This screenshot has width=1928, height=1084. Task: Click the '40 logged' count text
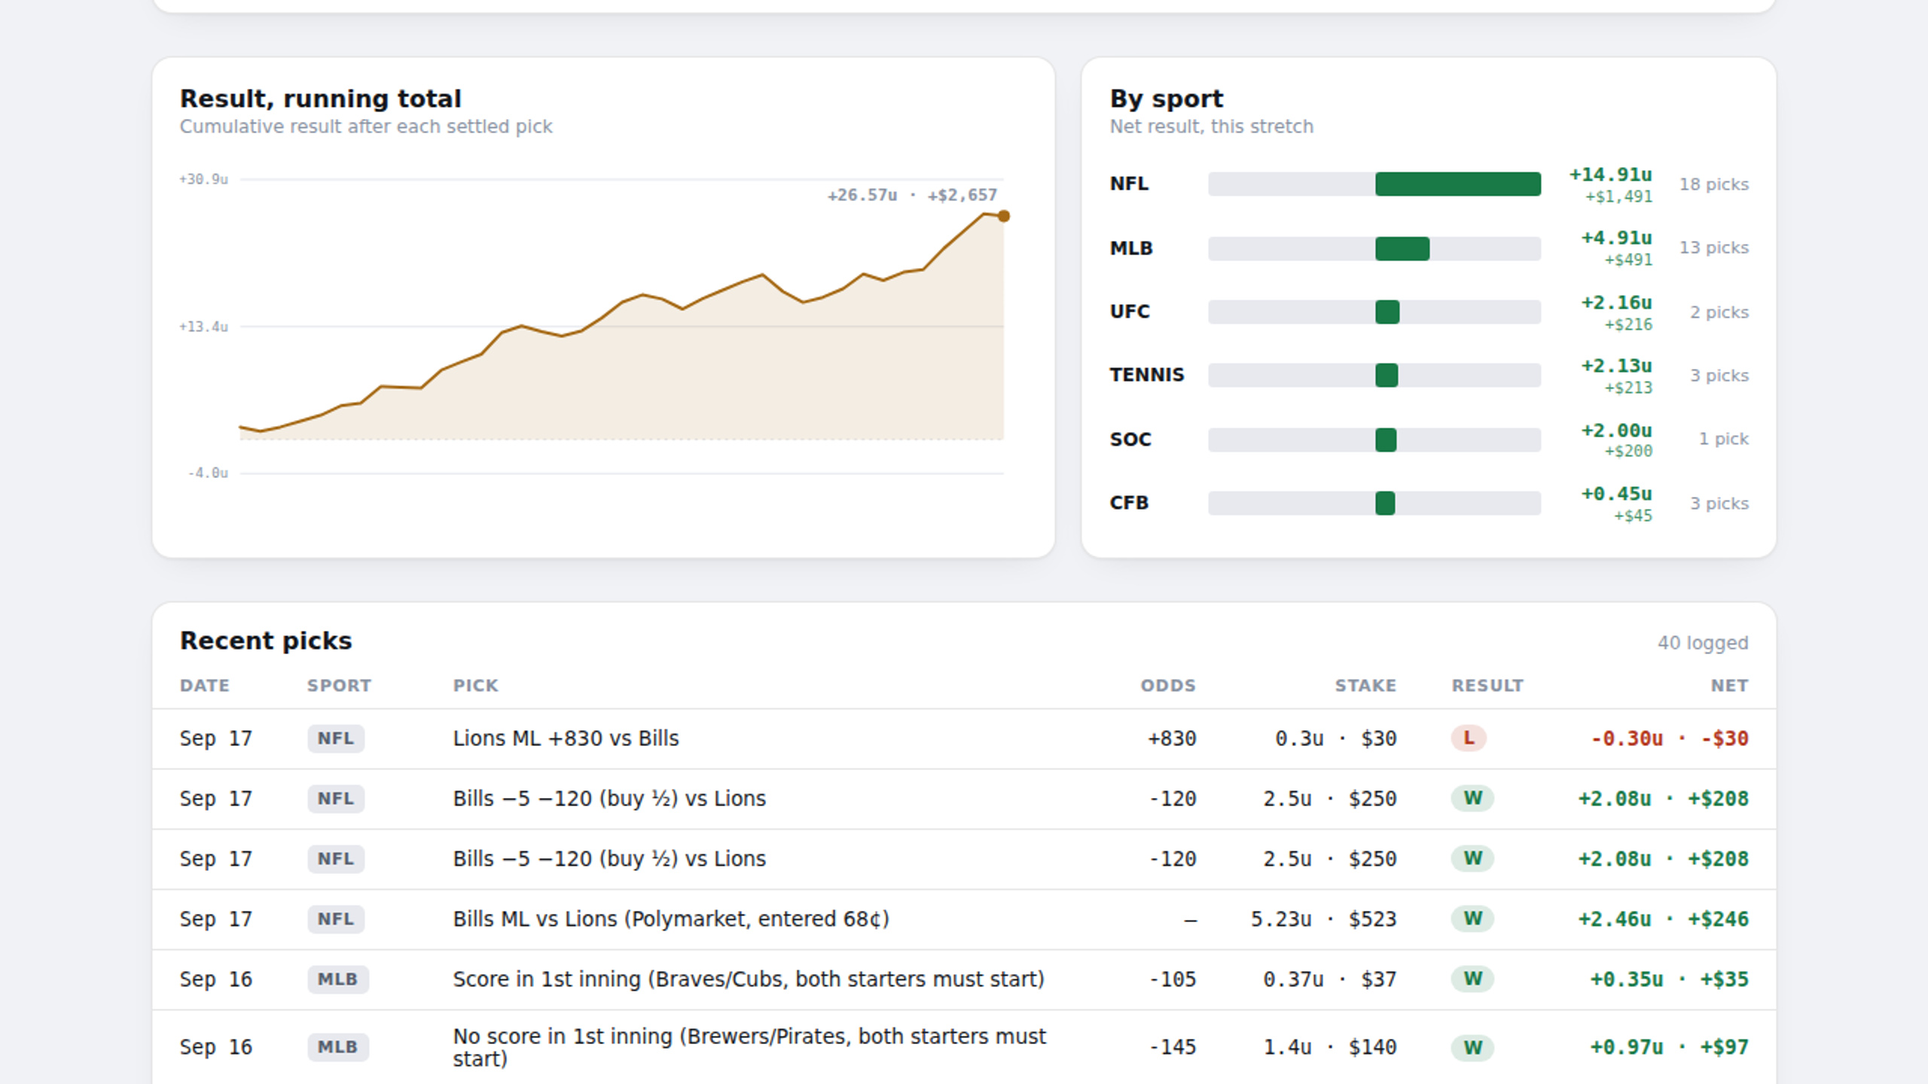(x=1703, y=643)
